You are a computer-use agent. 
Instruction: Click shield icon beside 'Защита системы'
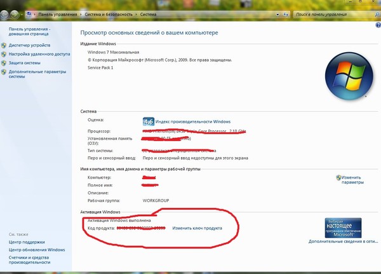(4, 63)
